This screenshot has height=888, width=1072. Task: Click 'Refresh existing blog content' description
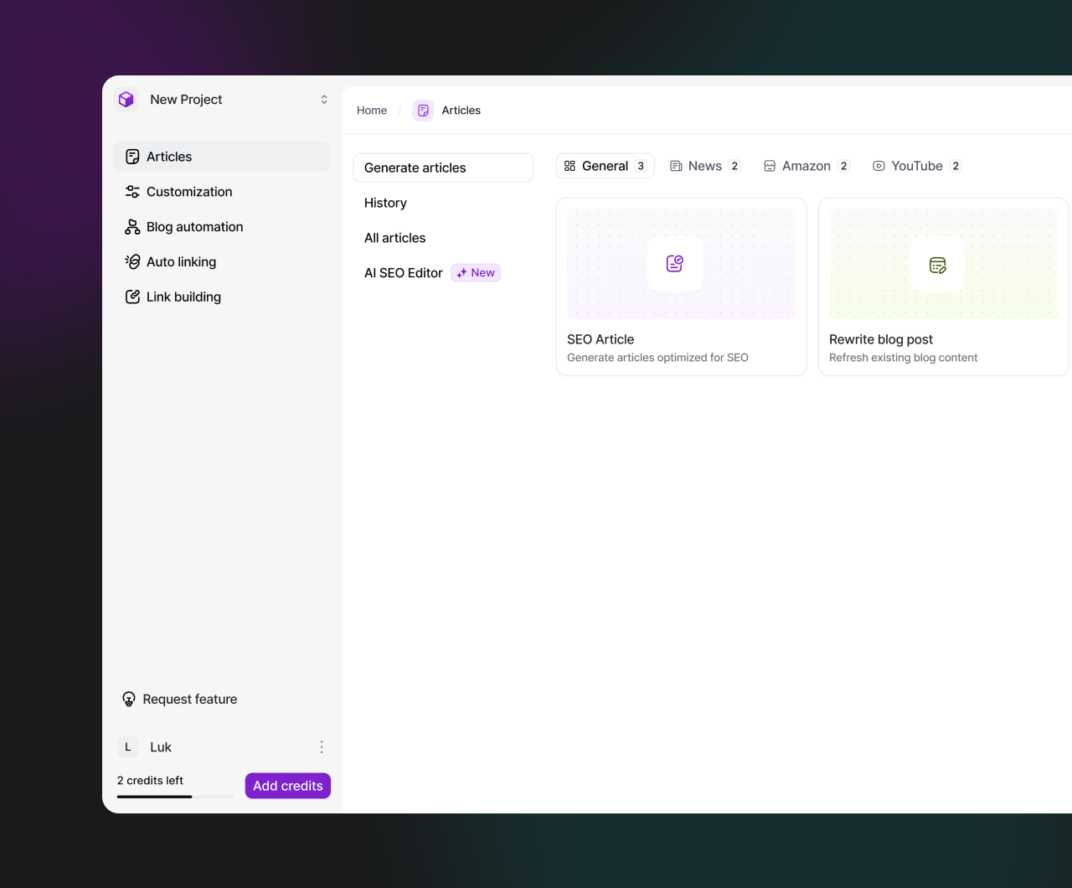(x=903, y=358)
